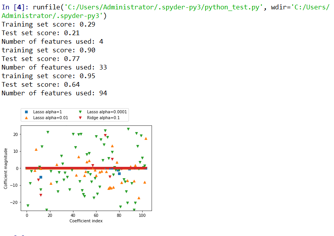Screen dimensions: 334x236
Task: Click the green triangle Lasso alpha=0.0001 legend marker
Action: 80,112
